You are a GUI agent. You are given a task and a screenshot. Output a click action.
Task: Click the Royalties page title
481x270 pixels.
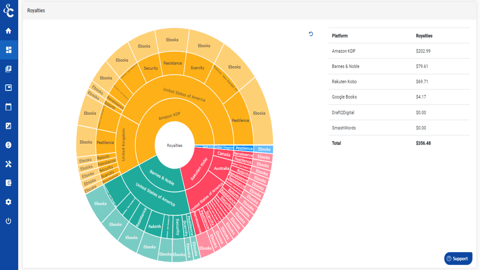coord(36,10)
